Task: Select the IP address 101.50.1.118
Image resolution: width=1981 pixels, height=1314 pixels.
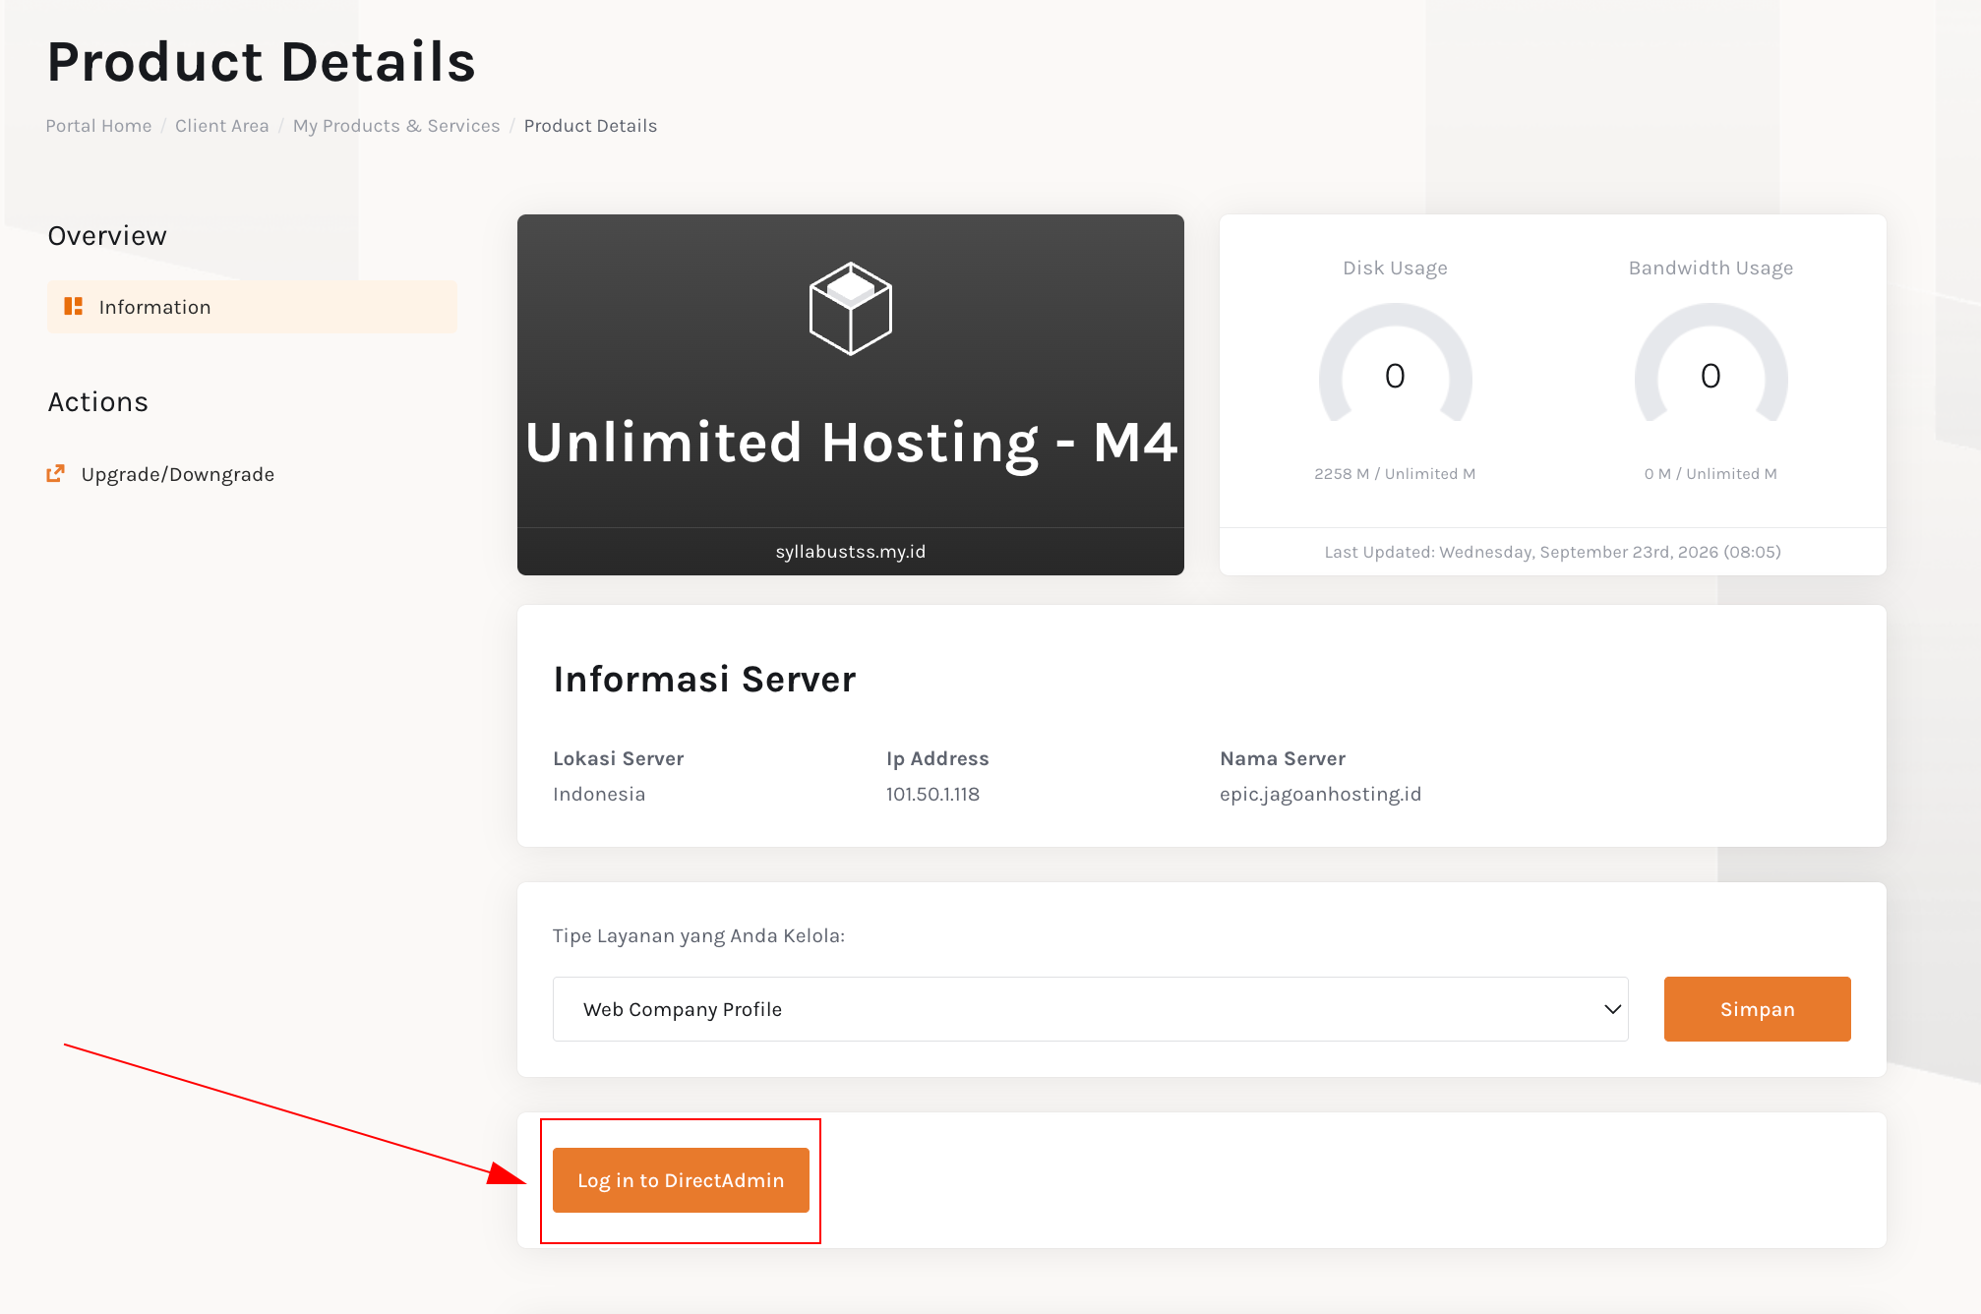Action: [932, 794]
